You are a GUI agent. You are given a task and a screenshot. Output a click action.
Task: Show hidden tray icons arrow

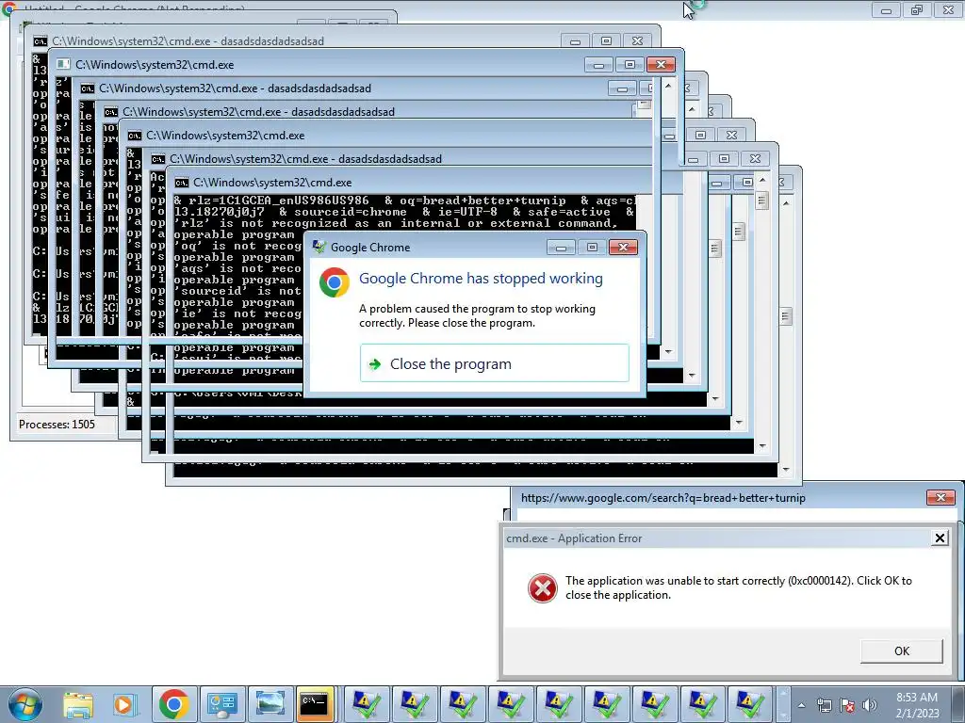801,706
